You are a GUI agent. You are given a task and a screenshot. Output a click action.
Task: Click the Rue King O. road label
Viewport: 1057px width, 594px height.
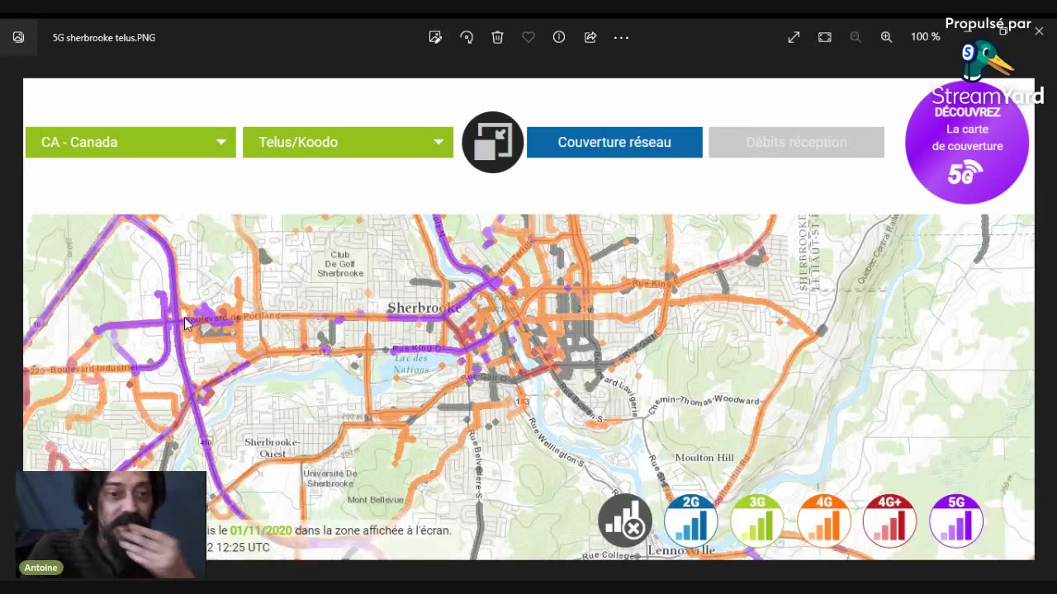pyautogui.click(x=419, y=349)
